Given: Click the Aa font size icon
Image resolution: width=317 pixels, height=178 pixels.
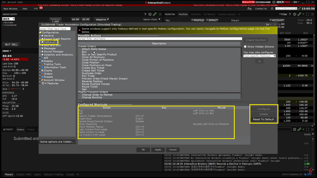Looking at the screenshot, I should (x=250, y=9).
